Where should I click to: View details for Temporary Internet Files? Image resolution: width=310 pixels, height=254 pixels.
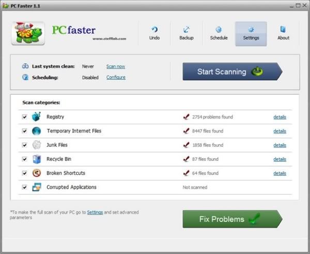click(x=280, y=131)
